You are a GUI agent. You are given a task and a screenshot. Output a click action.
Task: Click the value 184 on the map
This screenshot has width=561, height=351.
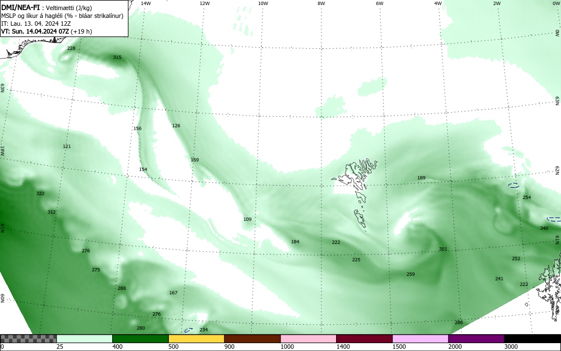[295, 242]
